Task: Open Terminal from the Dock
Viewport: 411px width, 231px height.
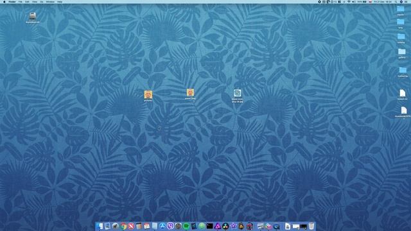Action: [x=210, y=226]
